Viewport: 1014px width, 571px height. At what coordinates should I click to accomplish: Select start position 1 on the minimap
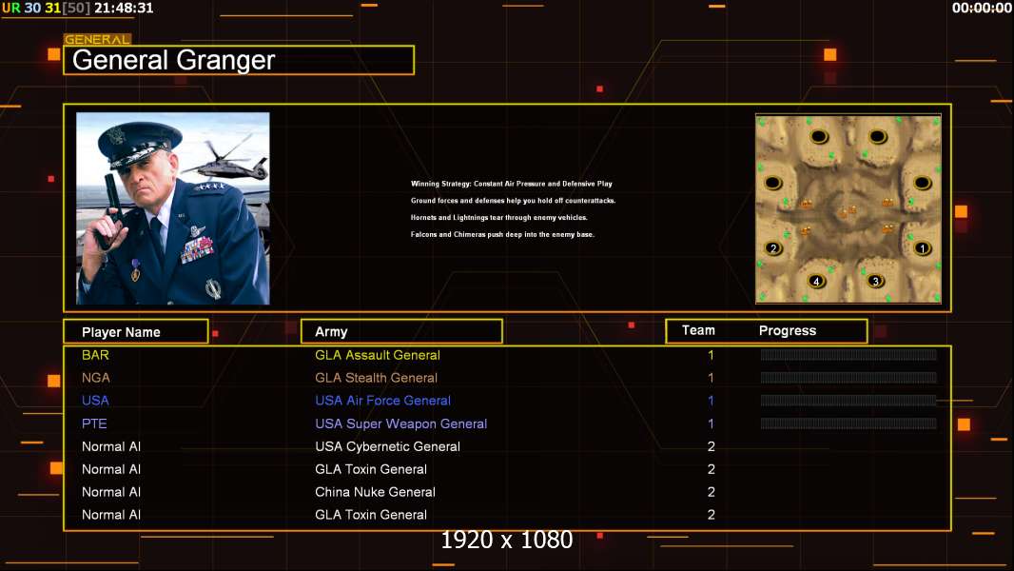922,248
